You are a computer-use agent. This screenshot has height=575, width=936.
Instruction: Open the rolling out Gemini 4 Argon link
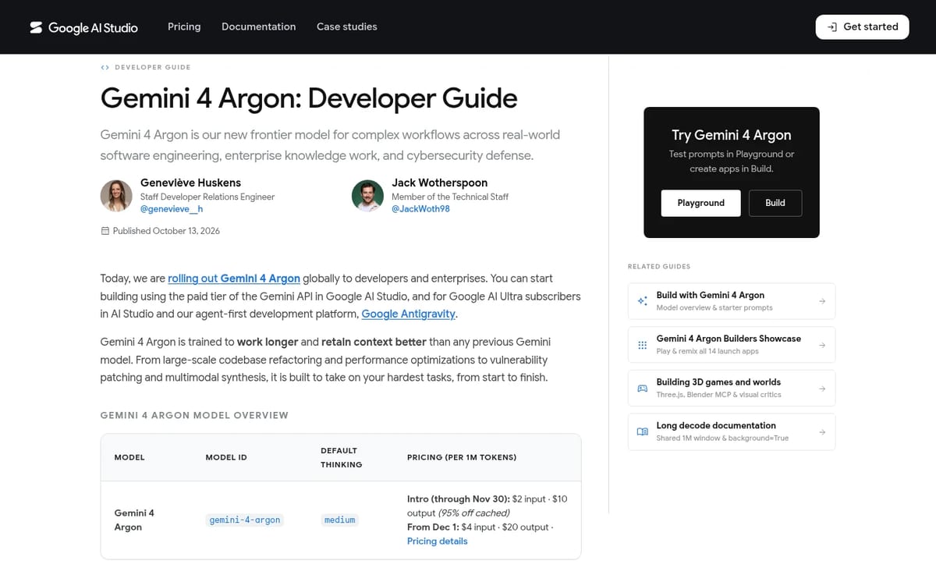click(x=234, y=278)
